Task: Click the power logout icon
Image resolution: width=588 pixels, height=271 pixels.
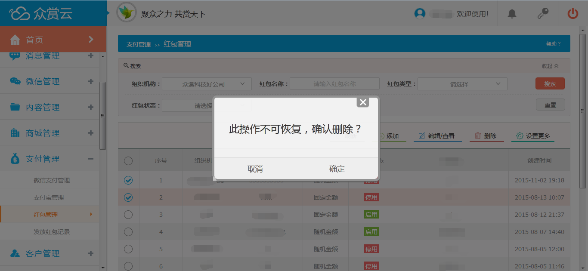Action: [x=573, y=13]
